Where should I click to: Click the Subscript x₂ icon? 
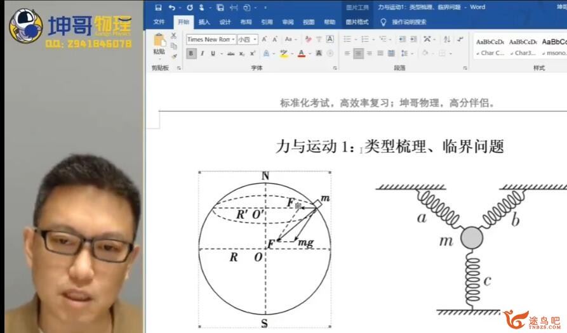pyautogui.click(x=242, y=53)
